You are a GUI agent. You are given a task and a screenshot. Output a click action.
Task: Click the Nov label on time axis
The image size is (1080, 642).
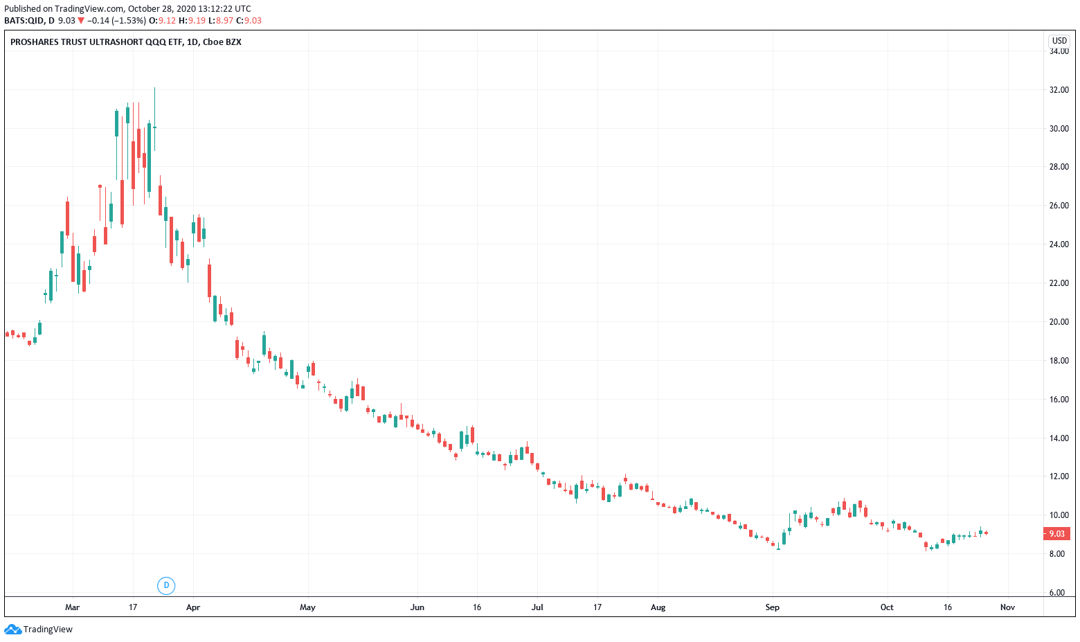click(1007, 607)
